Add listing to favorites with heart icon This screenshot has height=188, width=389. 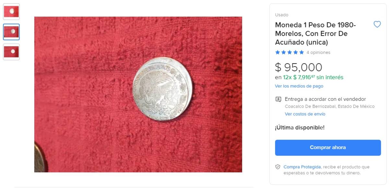pyautogui.click(x=377, y=24)
